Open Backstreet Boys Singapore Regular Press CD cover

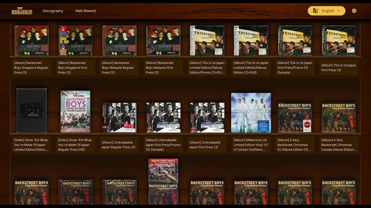[32, 40]
